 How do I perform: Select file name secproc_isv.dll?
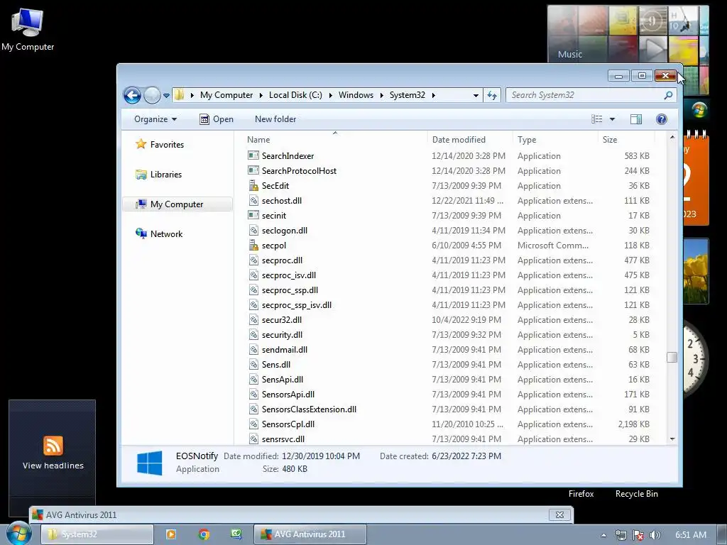(x=289, y=275)
